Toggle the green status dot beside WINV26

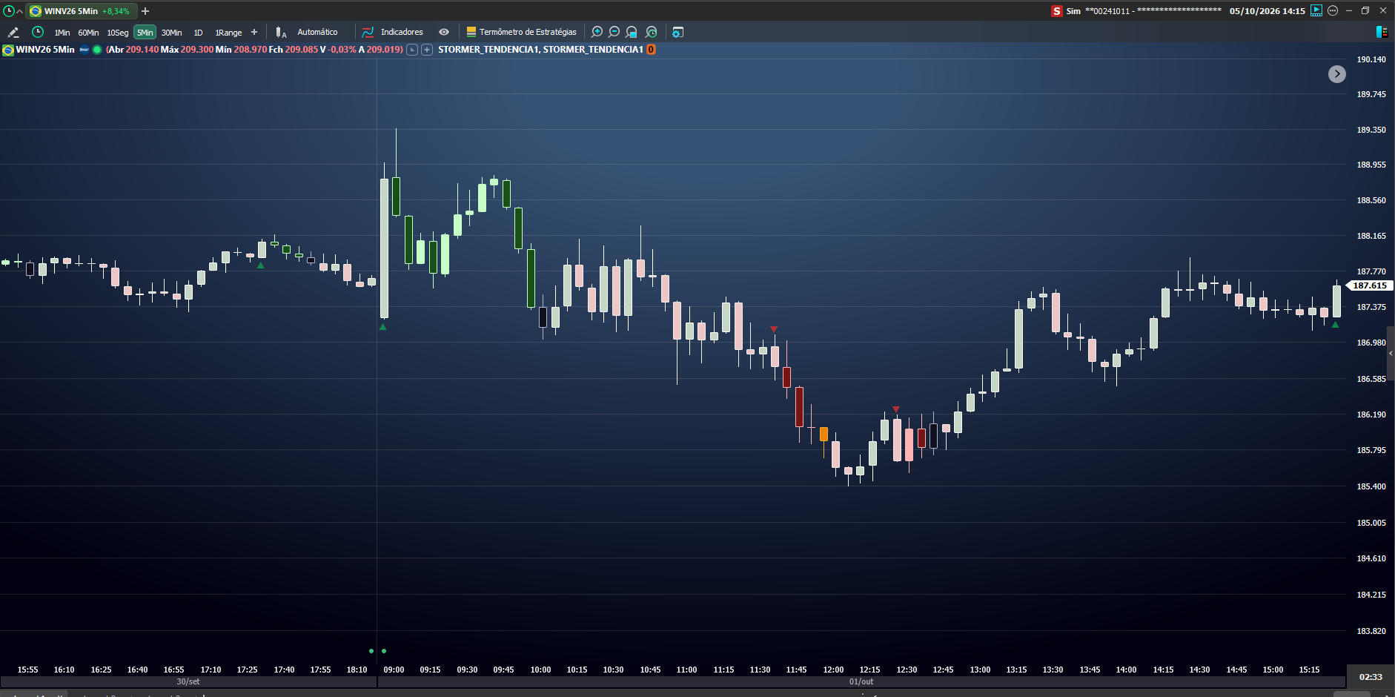(x=97, y=50)
